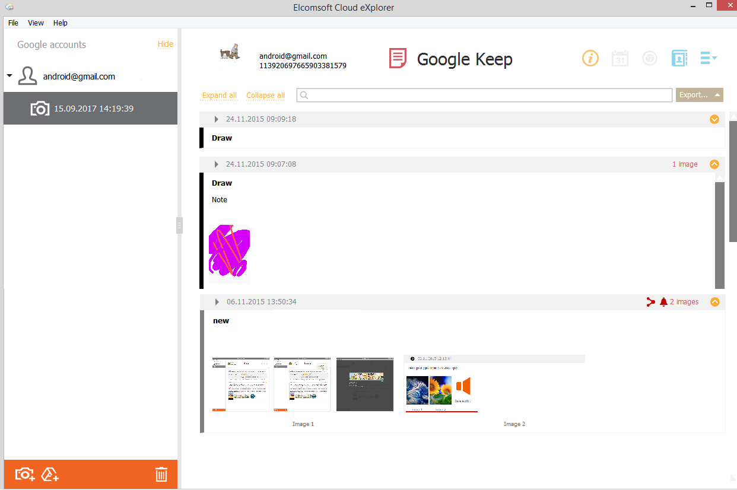The image size is (737, 490).
Task: Open the Contacts data icon
Action: point(679,58)
